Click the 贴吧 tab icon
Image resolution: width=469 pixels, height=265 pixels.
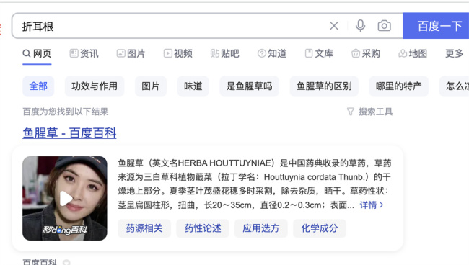point(215,53)
